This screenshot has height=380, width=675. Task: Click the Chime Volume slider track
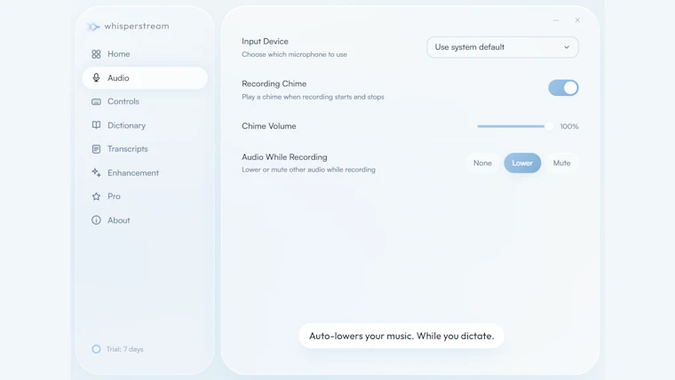[x=514, y=127]
